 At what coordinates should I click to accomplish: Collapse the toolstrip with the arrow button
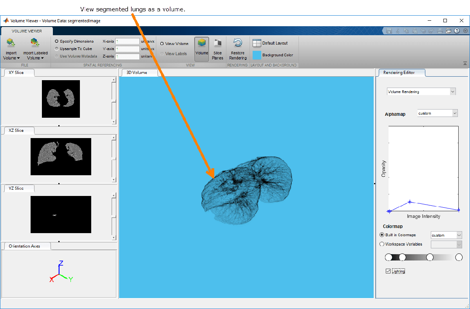[x=465, y=63]
